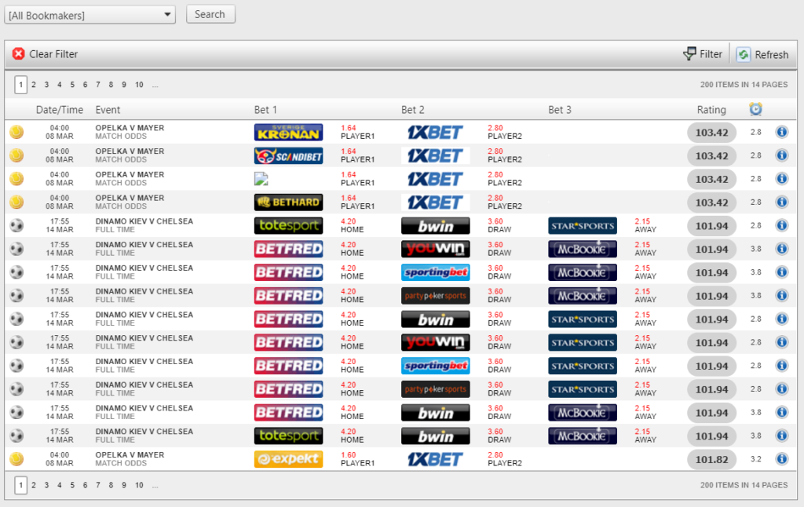The width and height of the screenshot is (804, 507).
Task: Click McBookie logo in the Totesport row
Action: tap(583, 436)
